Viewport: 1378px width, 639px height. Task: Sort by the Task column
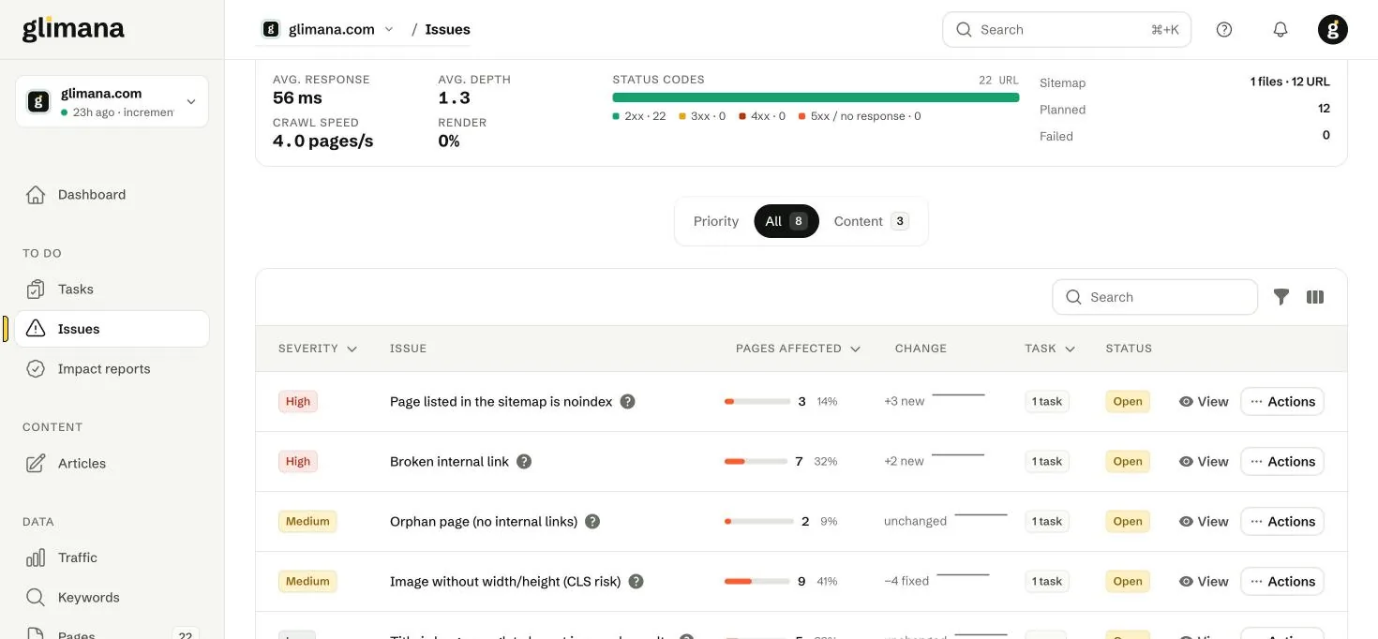tap(1050, 349)
